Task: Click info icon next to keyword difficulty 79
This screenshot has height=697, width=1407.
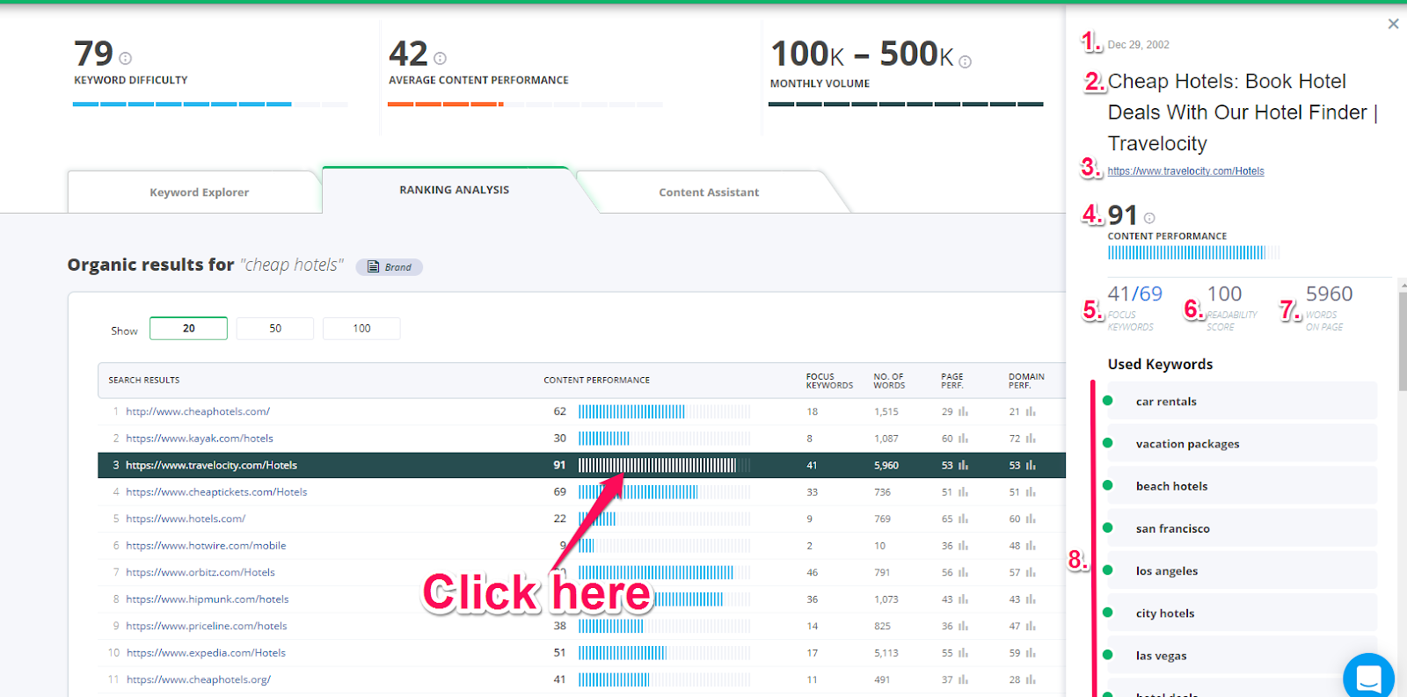Action: (x=126, y=58)
